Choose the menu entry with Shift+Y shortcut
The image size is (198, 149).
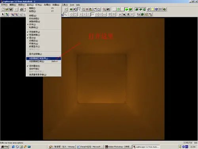(x=44, y=62)
